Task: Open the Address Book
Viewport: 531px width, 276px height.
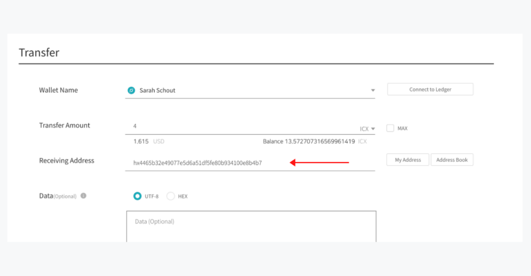Action: pos(452,160)
